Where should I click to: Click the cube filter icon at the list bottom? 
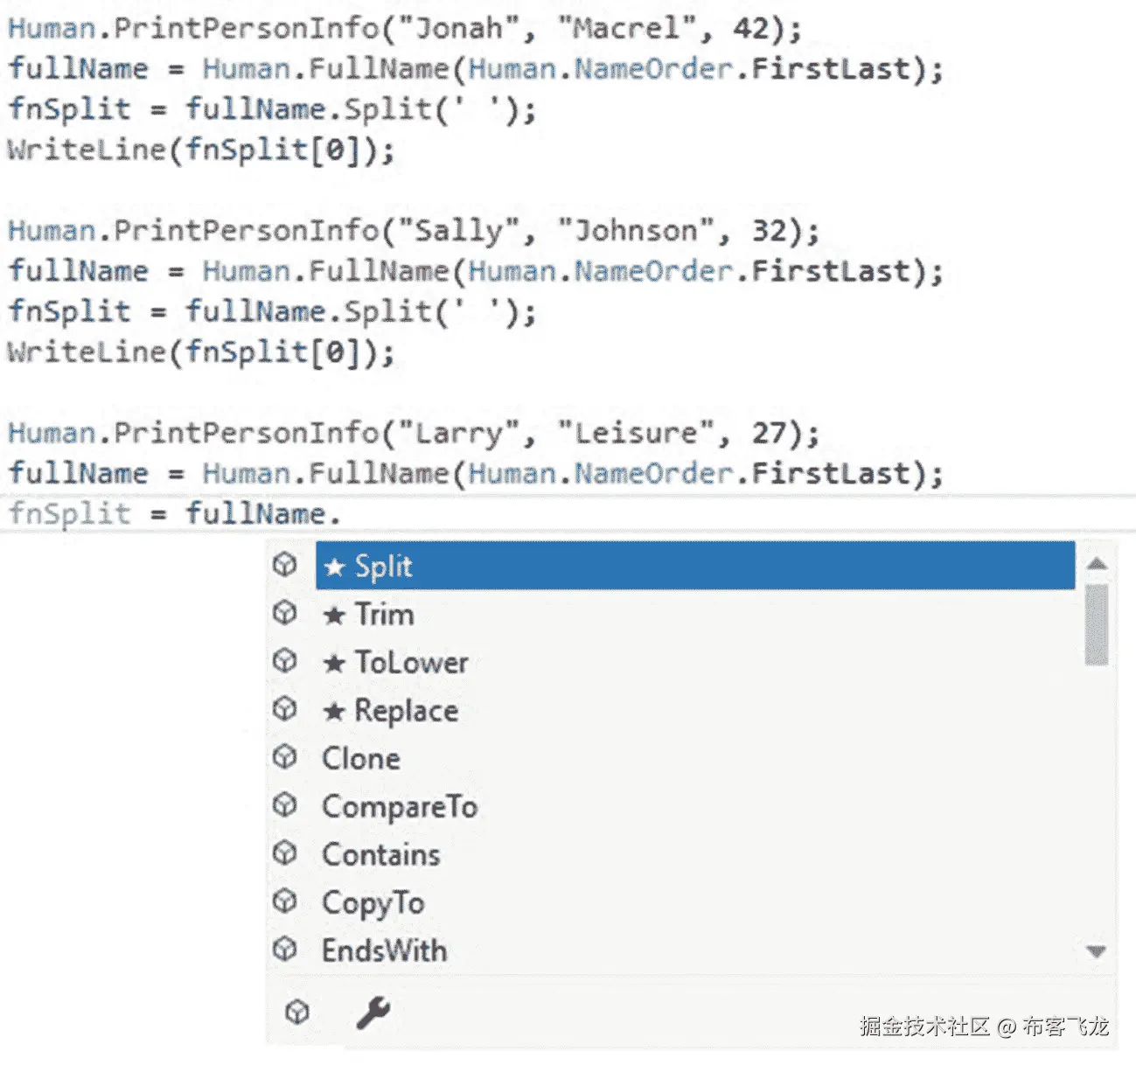298,1012
